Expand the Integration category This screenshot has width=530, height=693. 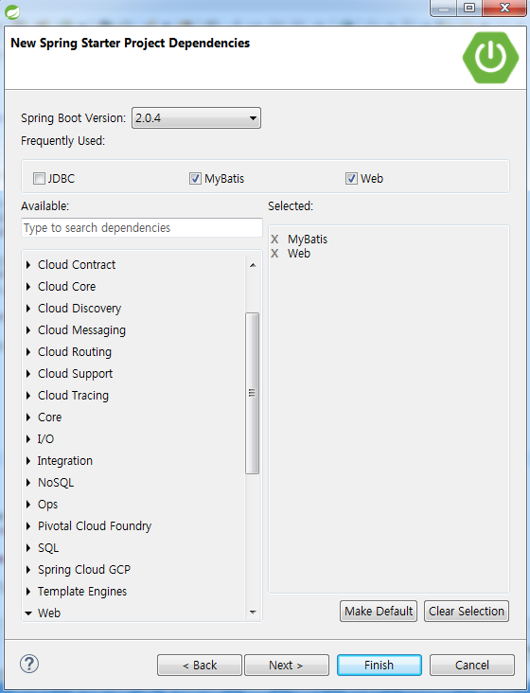click(x=28, y=460)
